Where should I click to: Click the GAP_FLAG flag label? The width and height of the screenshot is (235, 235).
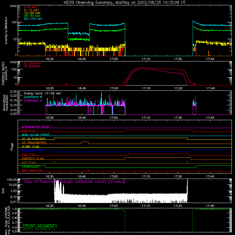[x=29, y=131]
